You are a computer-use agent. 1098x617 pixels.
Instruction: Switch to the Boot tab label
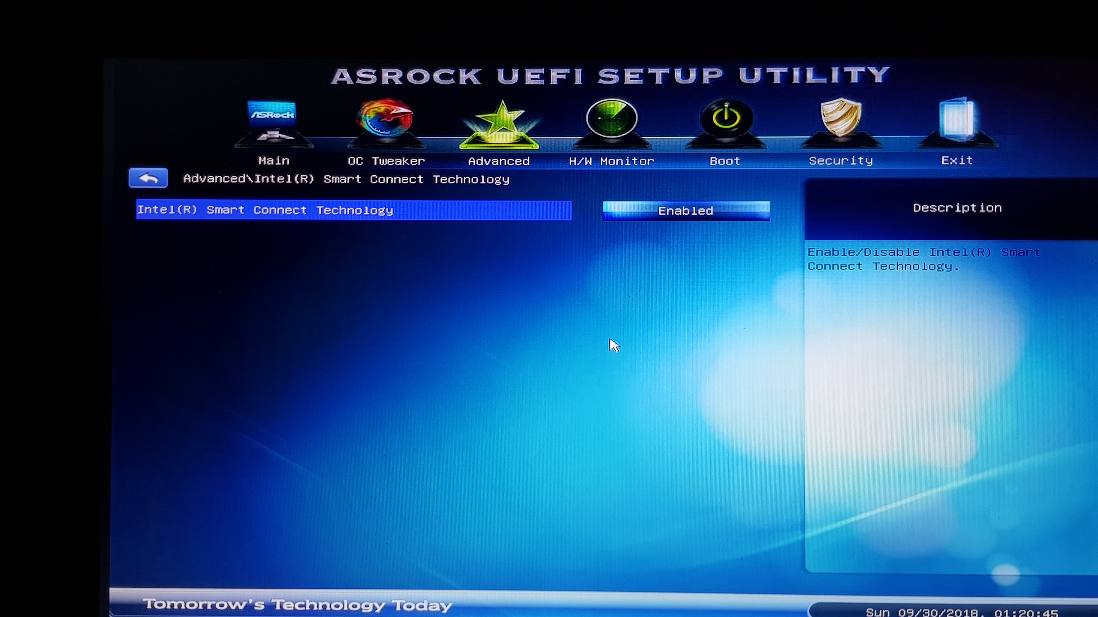725,161
